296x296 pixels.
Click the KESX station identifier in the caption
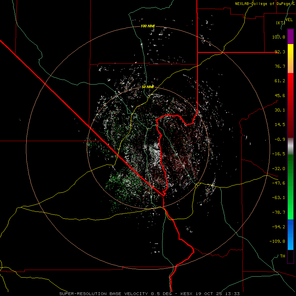pyautogui.click(x=187, y=294)
